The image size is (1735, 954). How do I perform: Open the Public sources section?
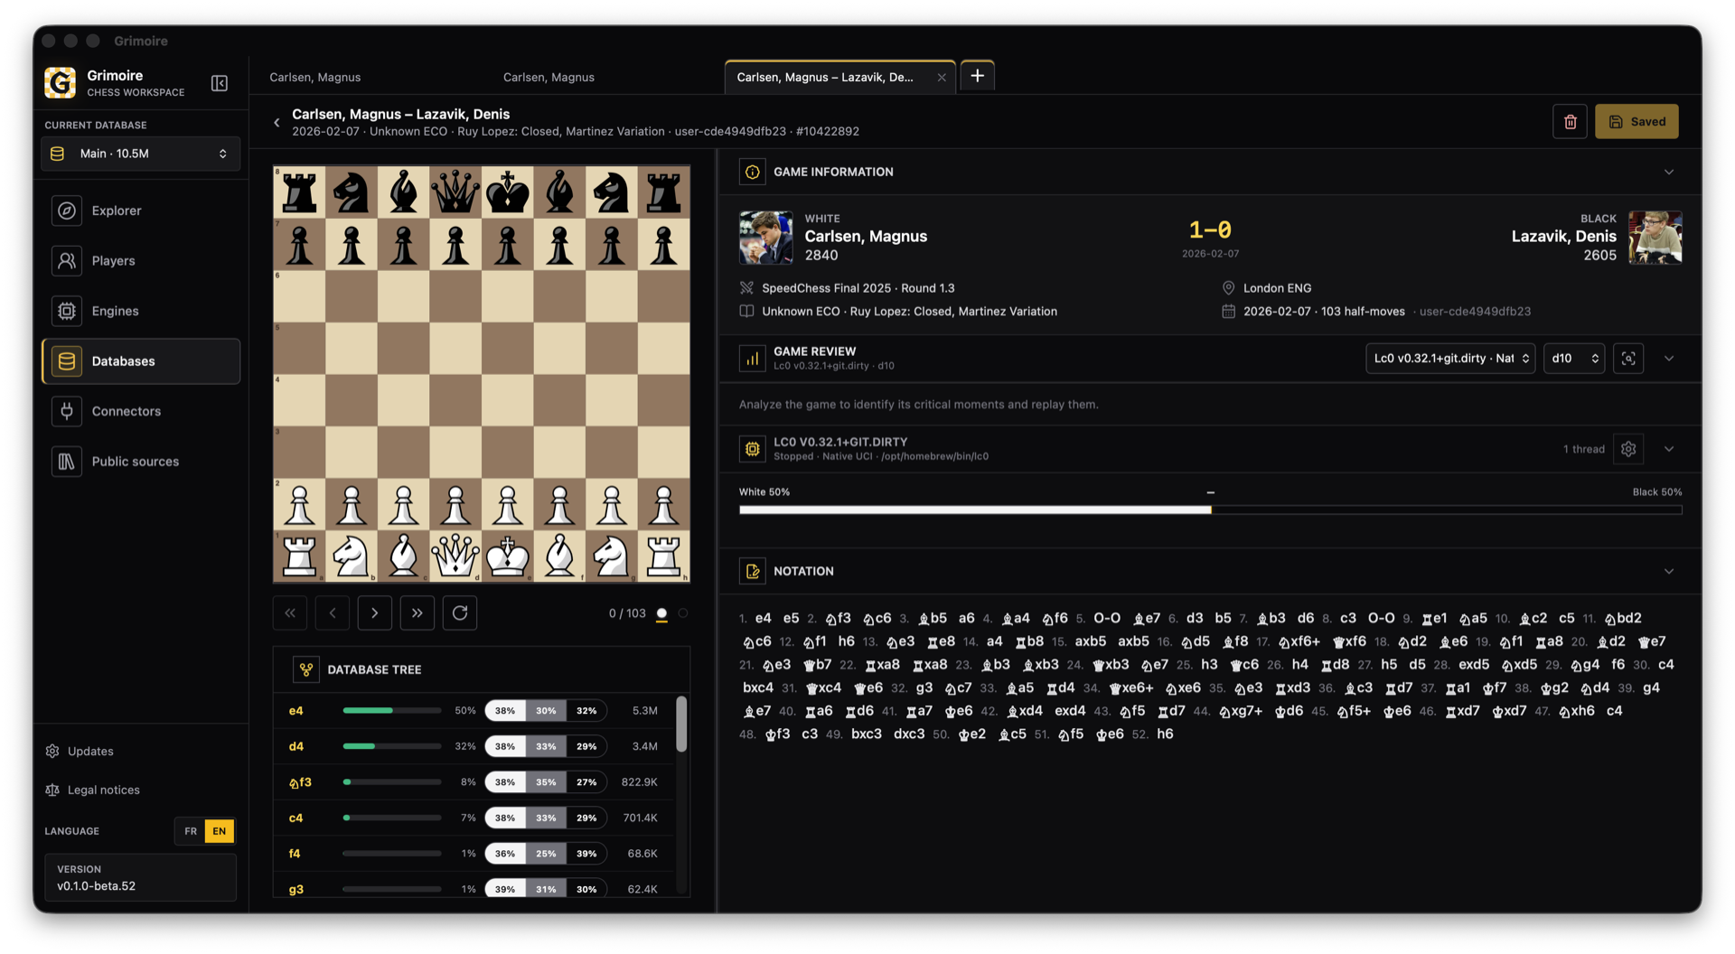click(x=141, y=462)
